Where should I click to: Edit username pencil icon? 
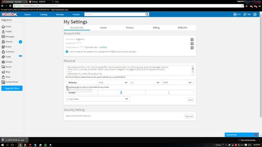click(x=192, y=40)
